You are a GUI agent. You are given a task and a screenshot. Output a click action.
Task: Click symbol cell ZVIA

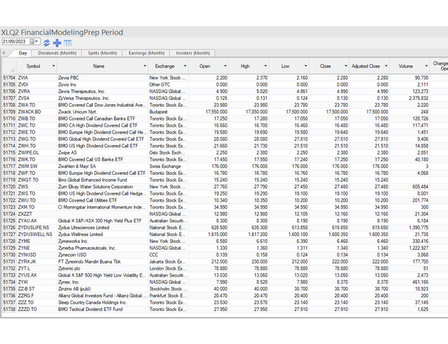[37, 78]
